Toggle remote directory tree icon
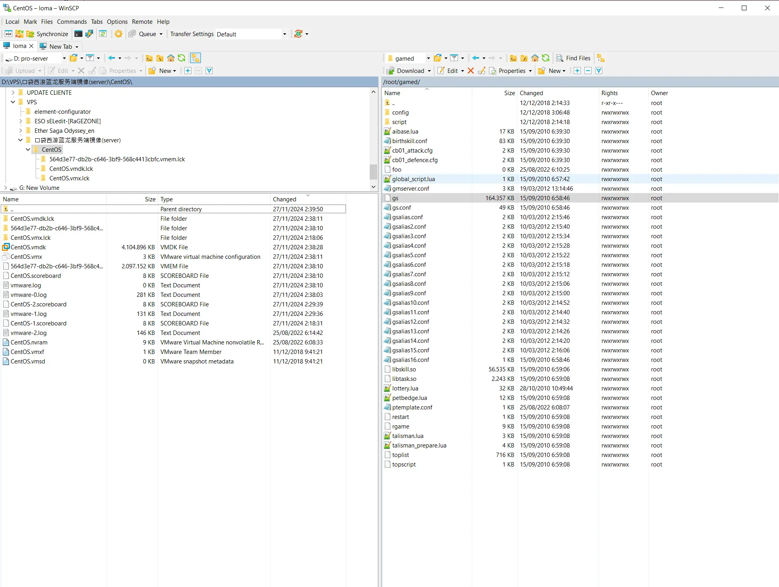The width and height of the screenshot is (779, 587). coord(601,58)
